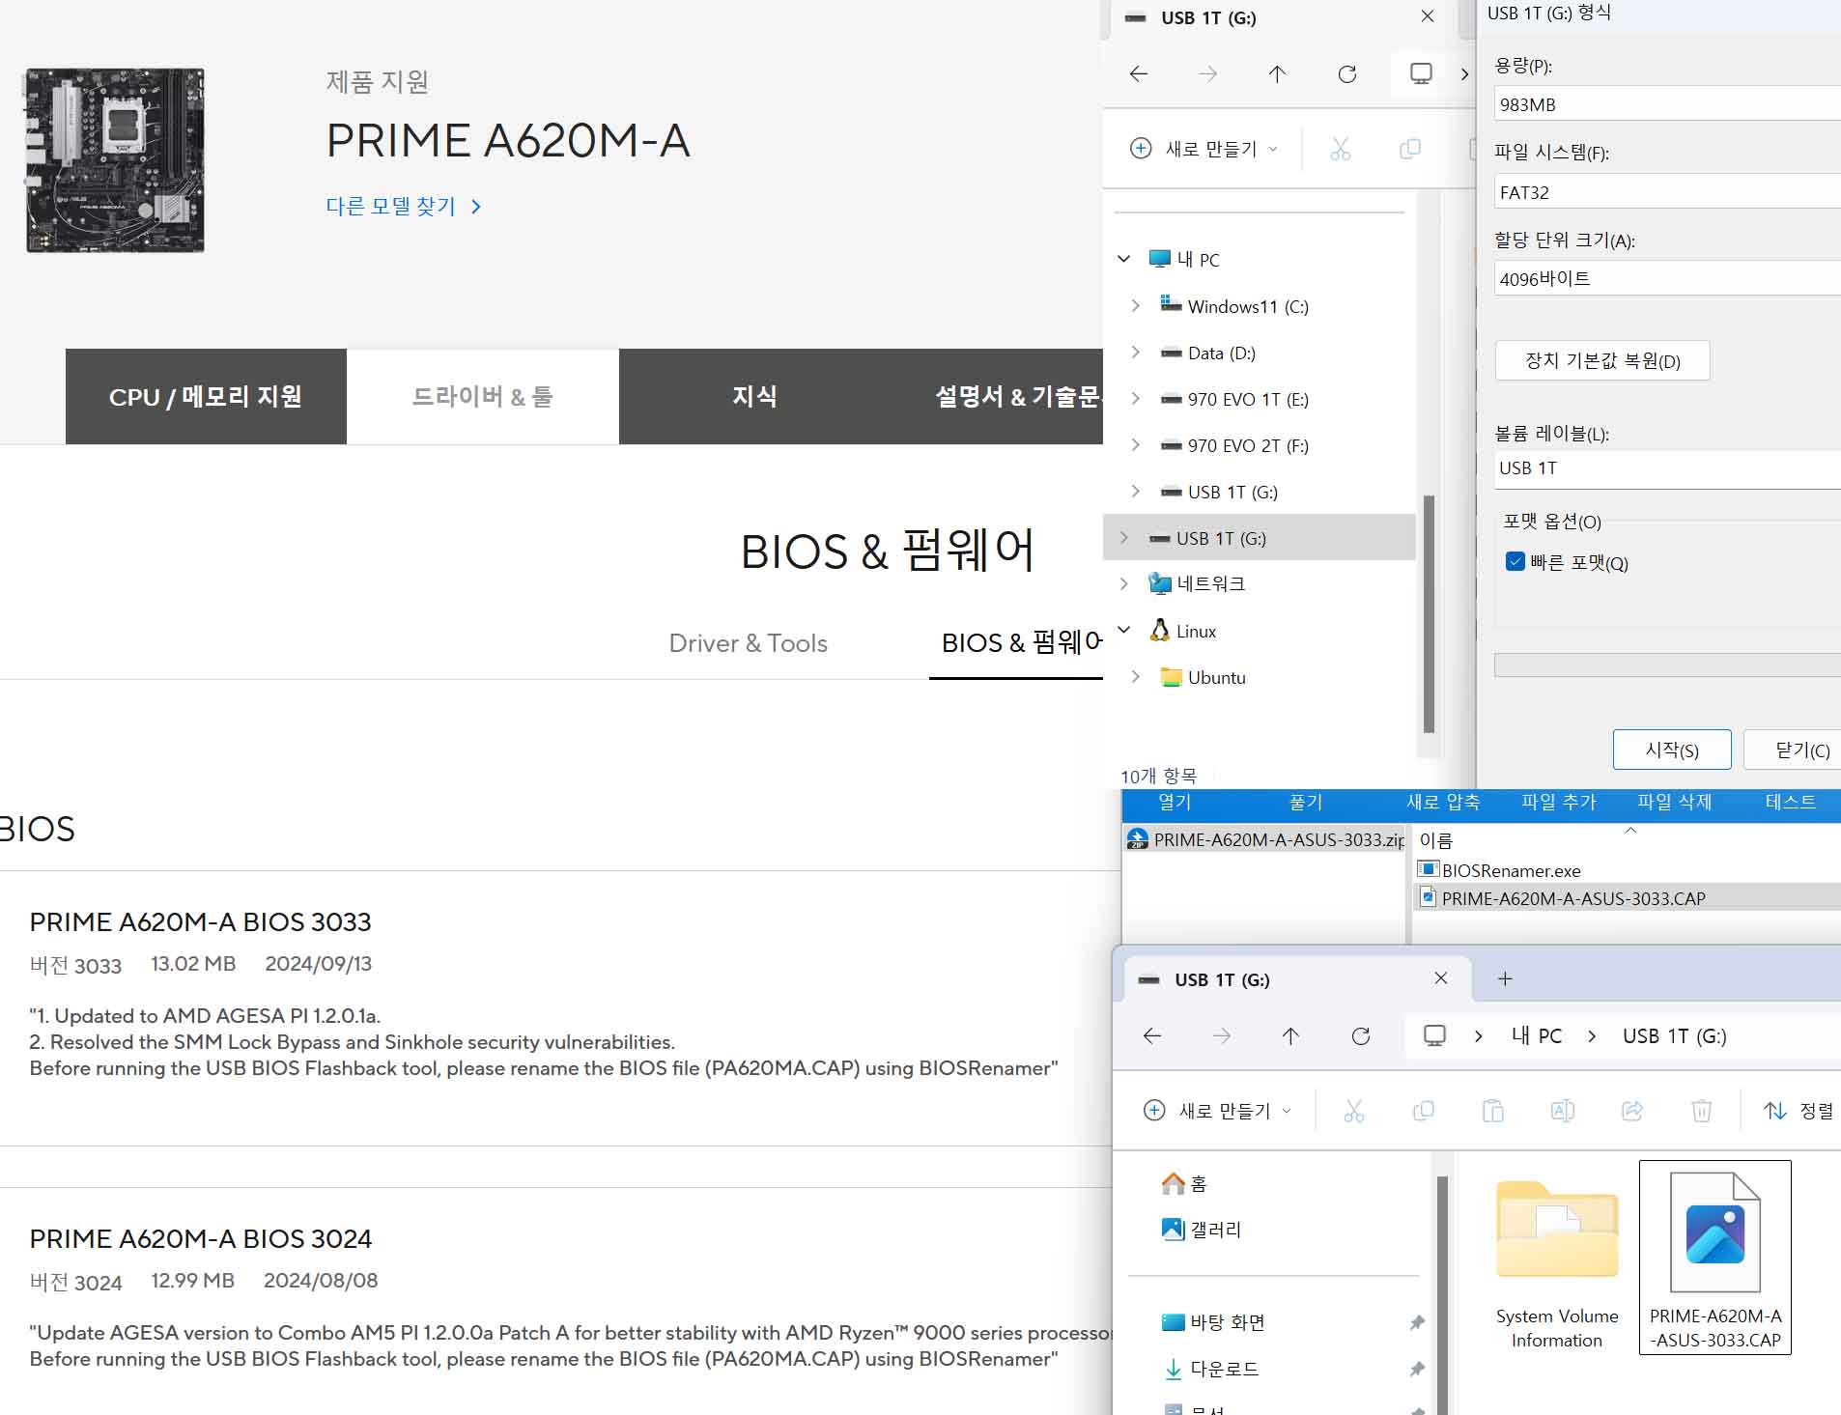
Task: Click 정렬 sort button in bottom Explorer
Action: pyautogui.click(x=1799, y=1111)
